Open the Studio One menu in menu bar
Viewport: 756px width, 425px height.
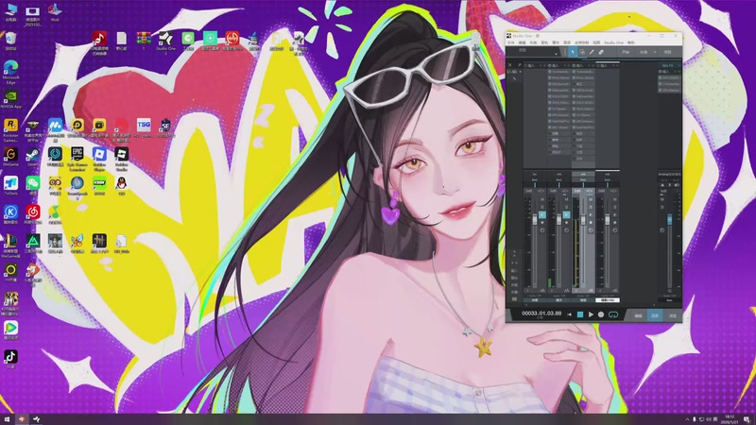point(613,42)
